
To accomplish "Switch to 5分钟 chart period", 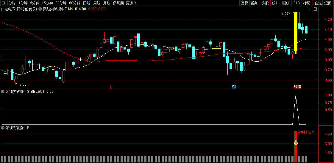I will [35, 3].
